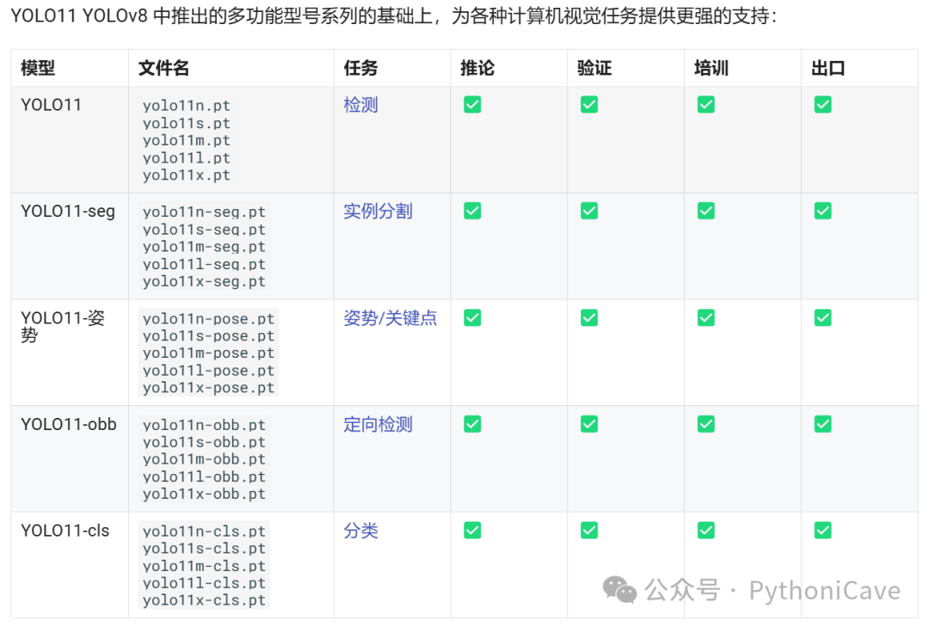
Task: Click the 推论 checkmark in the YOLO11-seg row
Action: [x=472, y=211]
